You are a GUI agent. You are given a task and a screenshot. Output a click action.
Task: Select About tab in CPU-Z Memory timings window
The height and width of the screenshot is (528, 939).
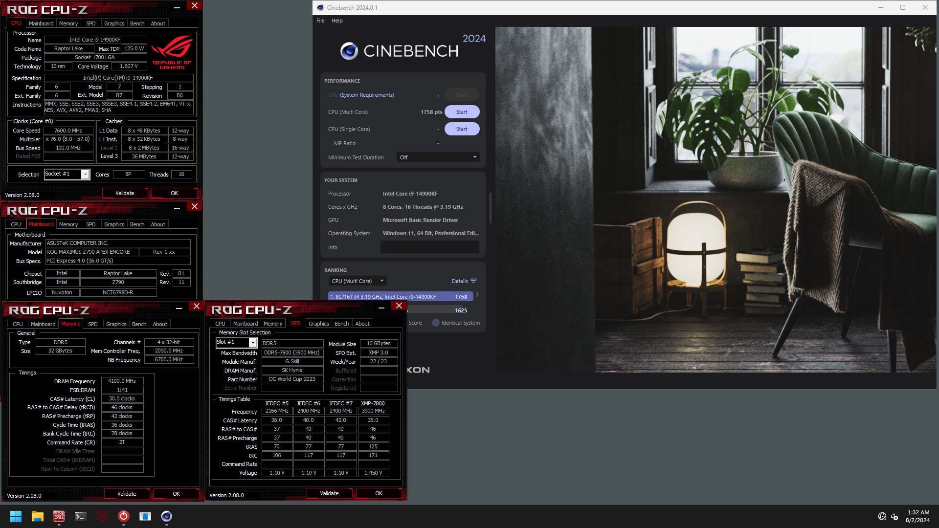[x=160, y=324]
